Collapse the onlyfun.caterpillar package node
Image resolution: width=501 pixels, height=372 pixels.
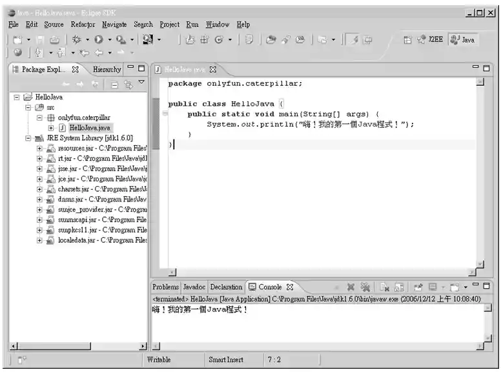[x=39, y=118]
